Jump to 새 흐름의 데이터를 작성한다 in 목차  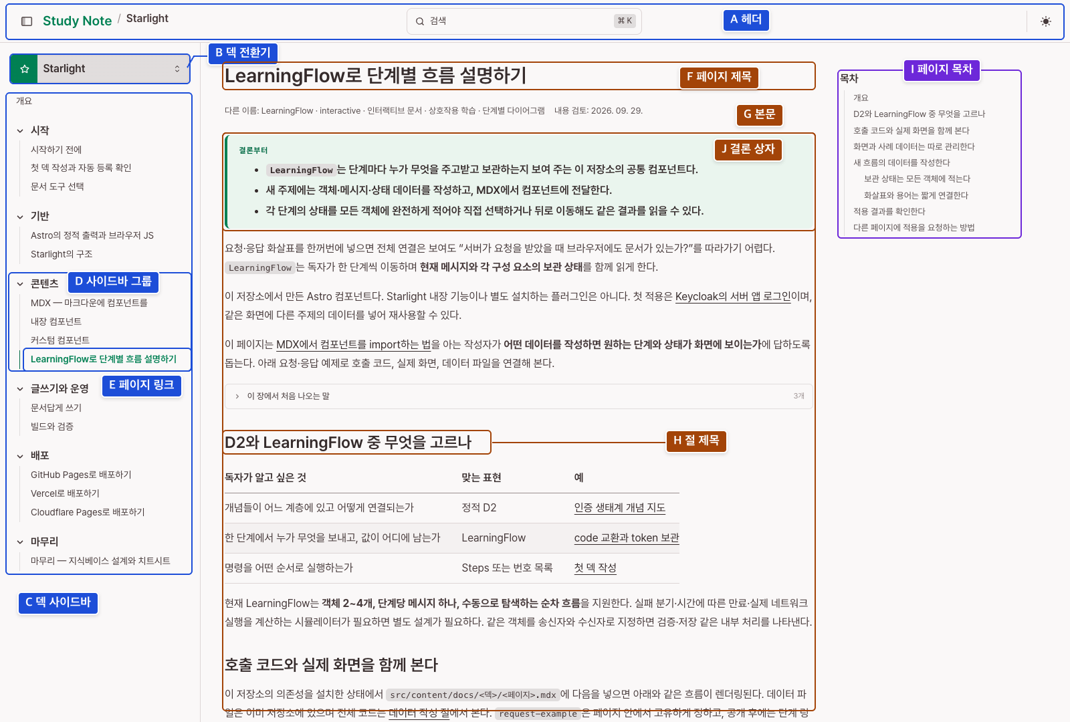(x=901, y=162)
